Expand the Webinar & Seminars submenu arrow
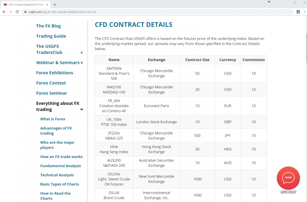Image resolution: width=307 pixels, height=202 pixels. (82, 63)
